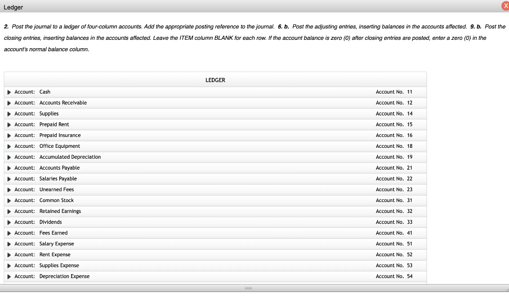Expand the Salary Expense account
This screenshot has height=299, width=509.
tap(9, 243)
